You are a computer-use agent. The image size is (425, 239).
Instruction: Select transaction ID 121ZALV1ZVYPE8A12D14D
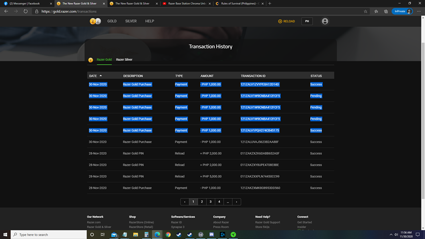(260, 85)
